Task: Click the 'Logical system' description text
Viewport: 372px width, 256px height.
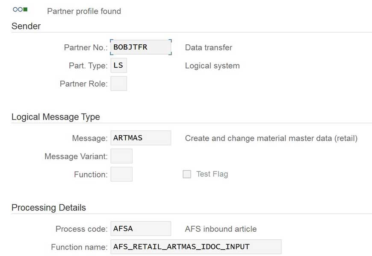Action: tap(213, 66)
